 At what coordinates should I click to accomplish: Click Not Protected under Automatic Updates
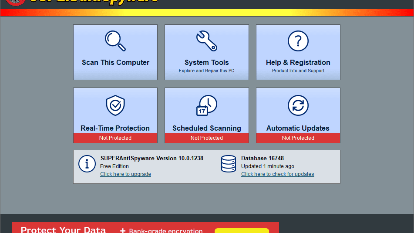(x=298, y=138)
